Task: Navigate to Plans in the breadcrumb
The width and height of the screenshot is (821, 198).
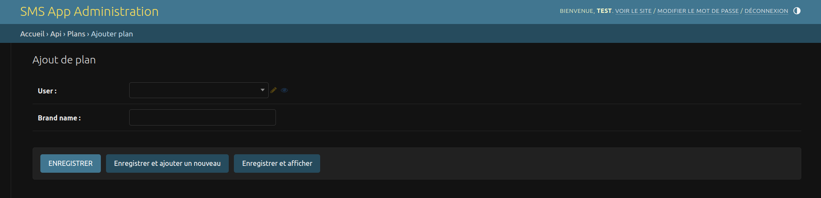Action: 76,34
